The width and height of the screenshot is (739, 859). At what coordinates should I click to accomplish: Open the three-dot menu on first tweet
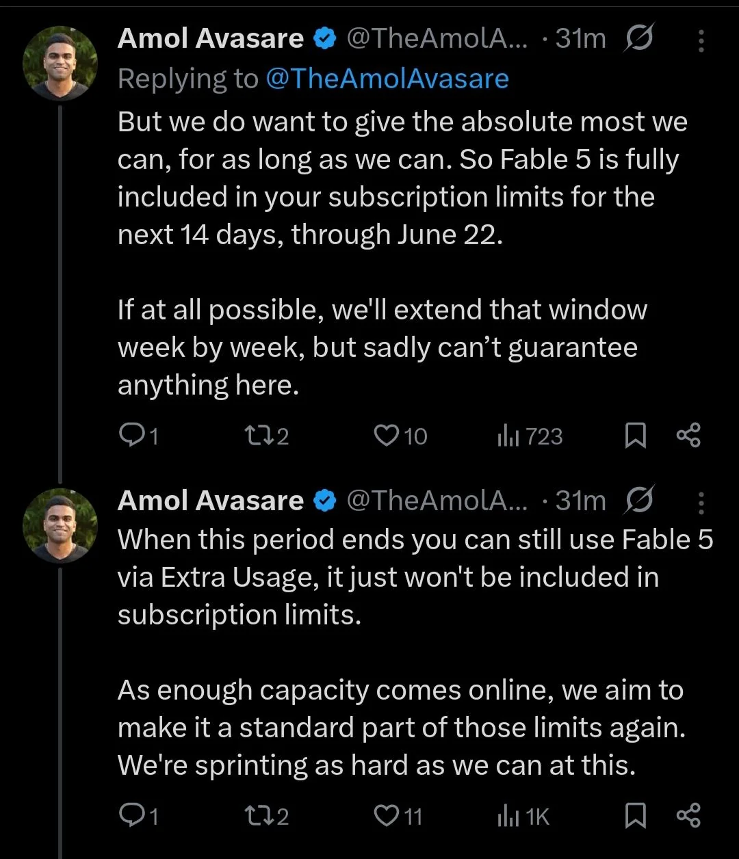pos(701,40)
